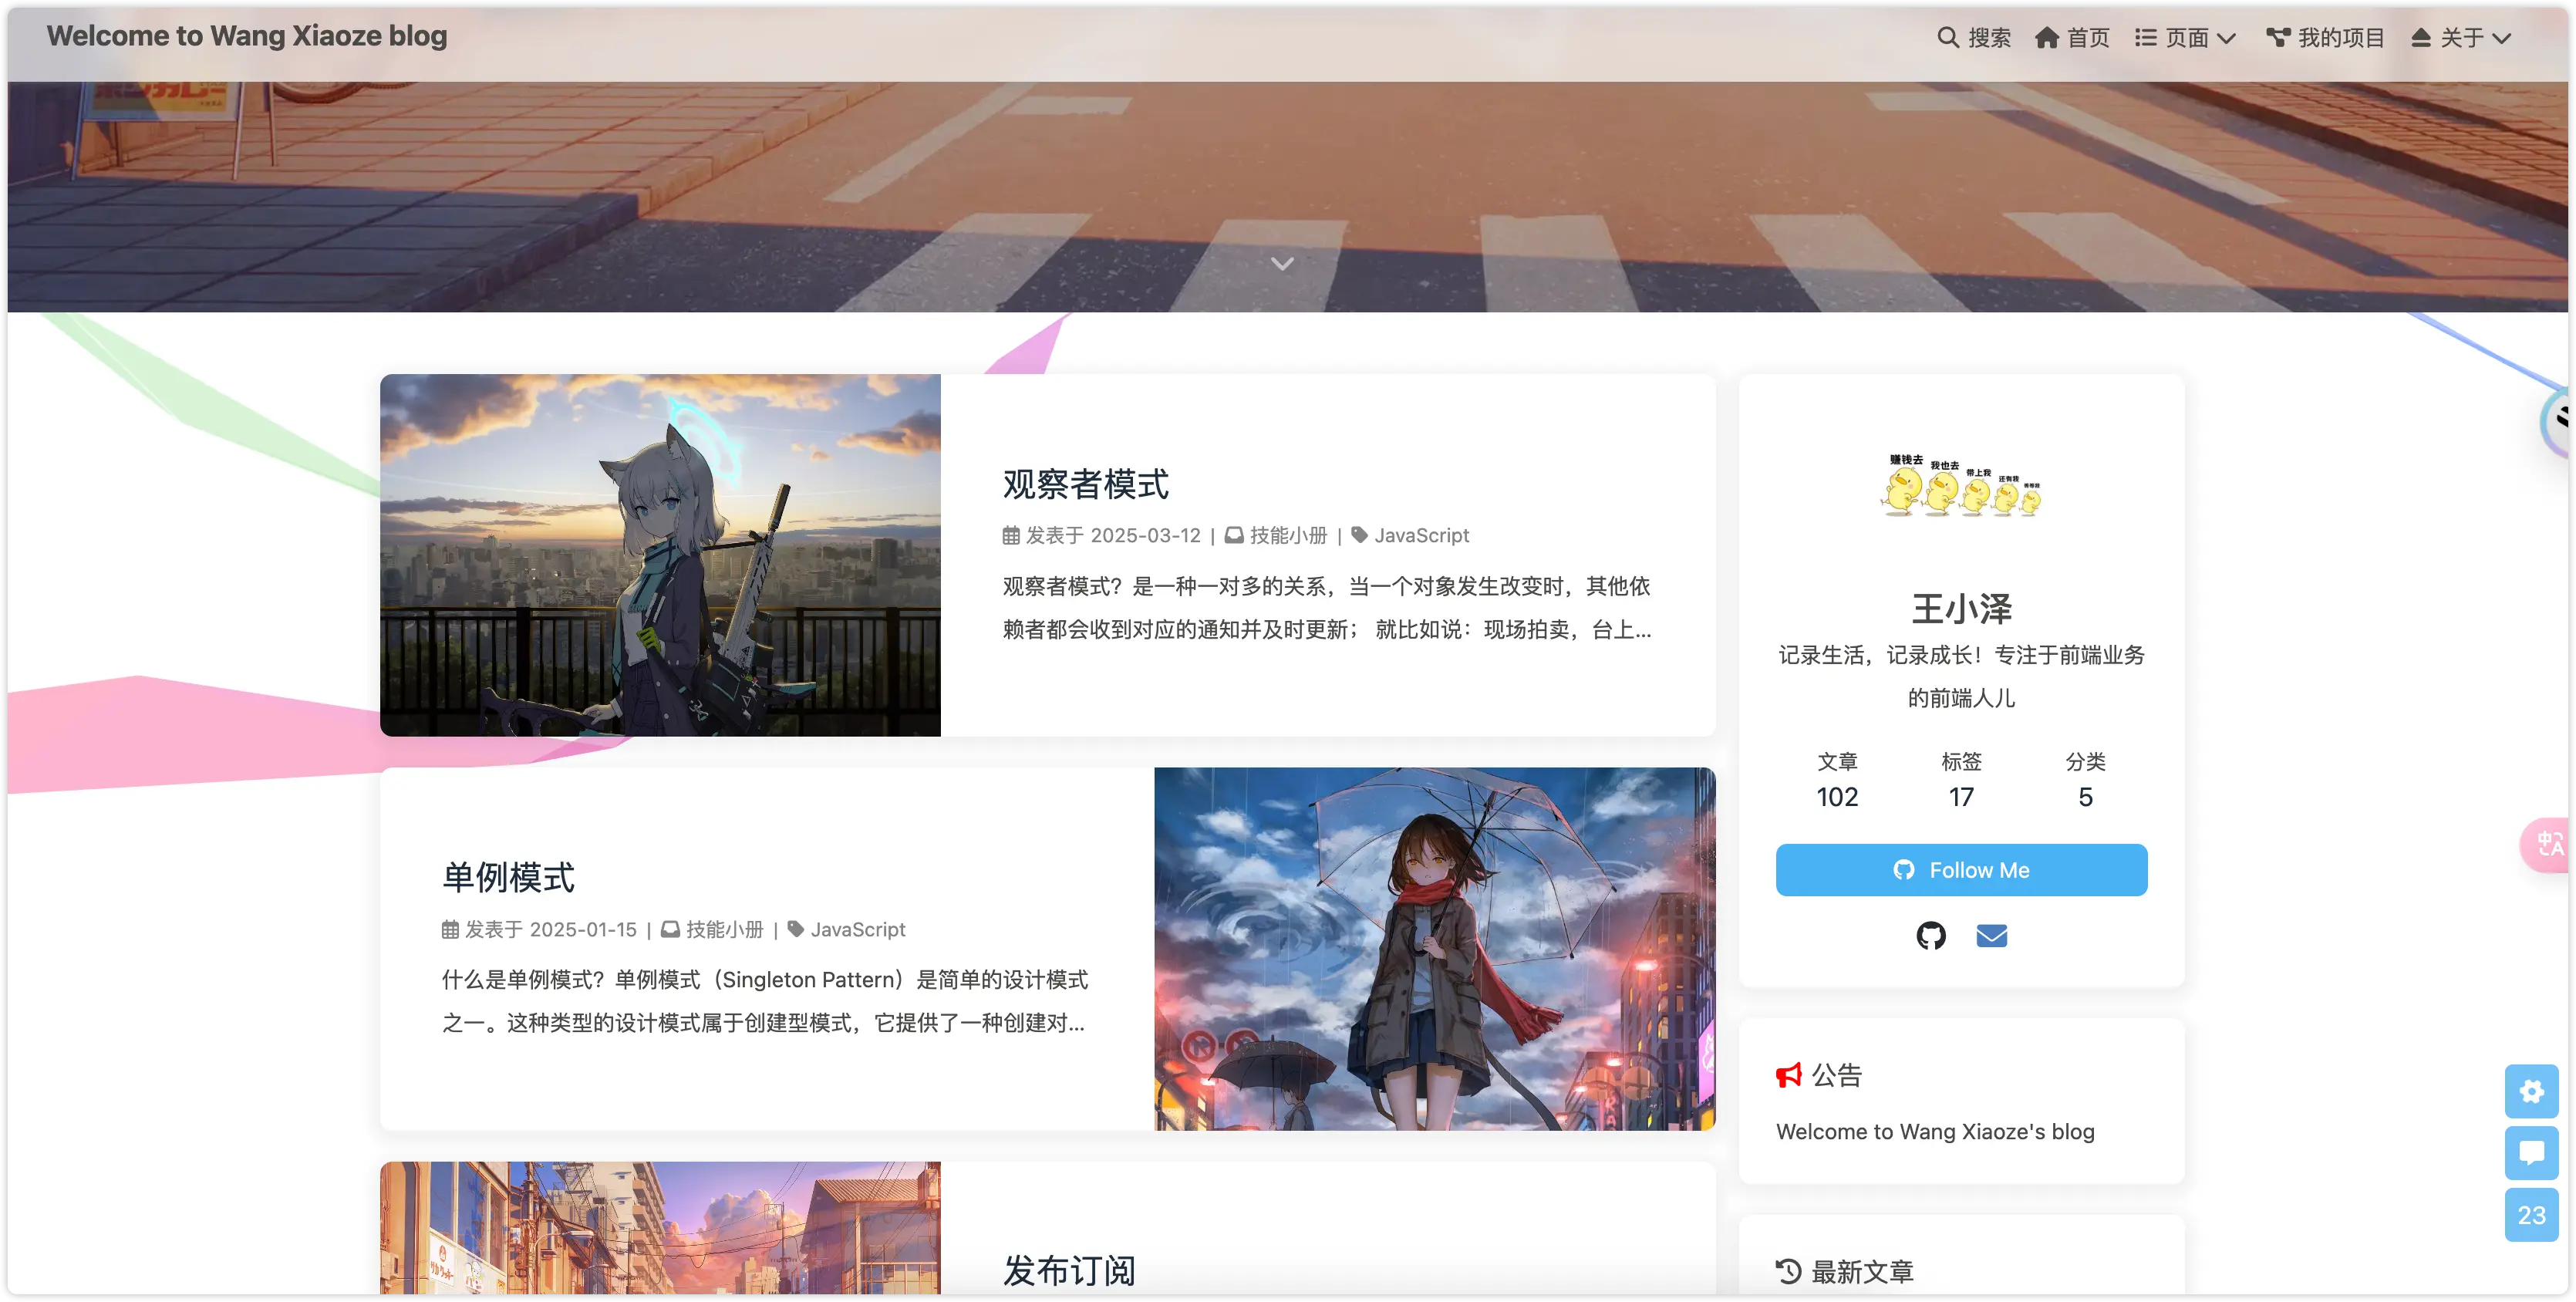Click the blog title Welcome to Wang Xiaoze blog
2576x1302 pixels.
pos(246,36)
